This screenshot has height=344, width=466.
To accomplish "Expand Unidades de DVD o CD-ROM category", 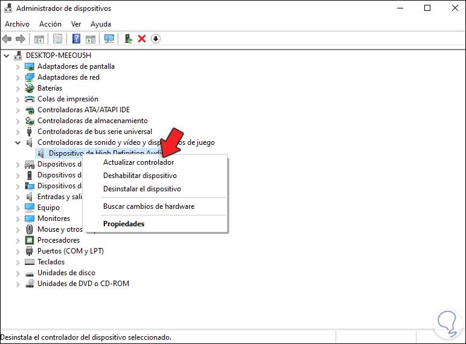I will pyautogui.click(x=18, y=284).
